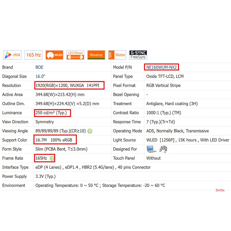
Task: Click the Brand row label
Action: click(8, 67)
